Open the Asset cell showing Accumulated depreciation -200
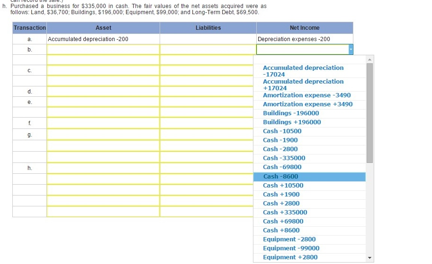 [103, 39]
